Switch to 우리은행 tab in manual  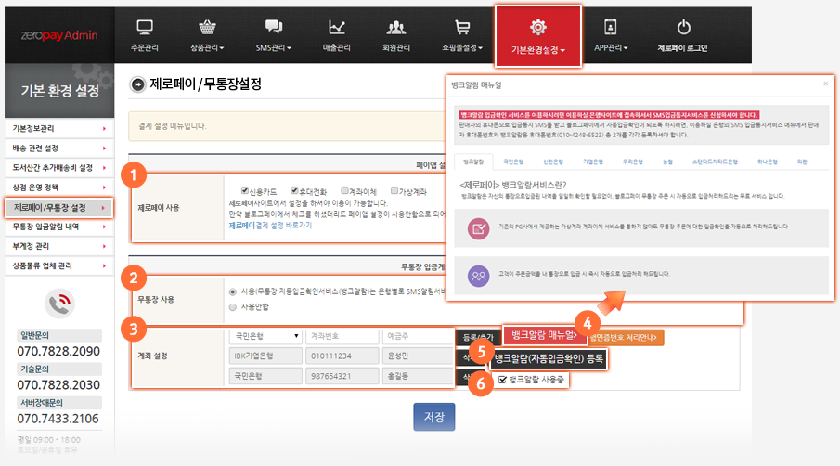click(x=633, y=162)
